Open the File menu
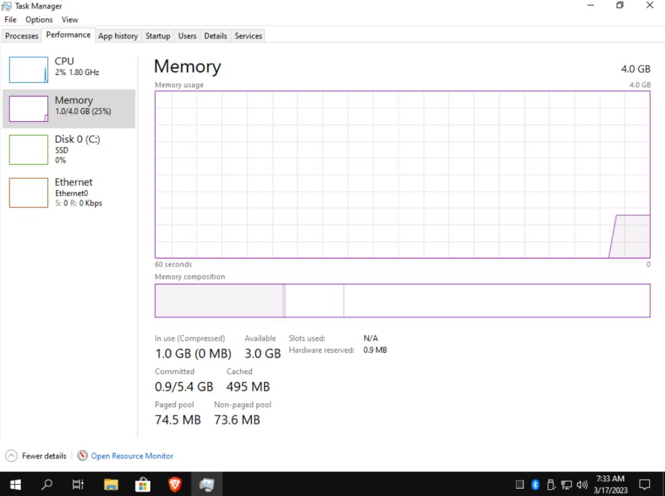The height and width of the screenshot is (496, 665). 10,20
